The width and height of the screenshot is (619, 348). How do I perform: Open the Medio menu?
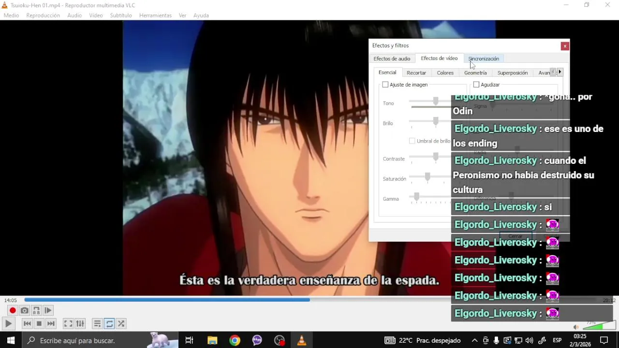tap(11, 15)
